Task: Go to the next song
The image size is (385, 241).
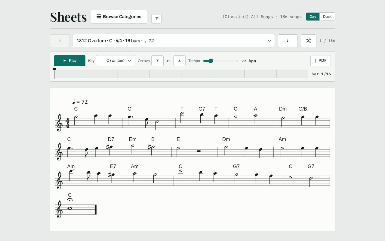Action: click(x=288, y=41)
